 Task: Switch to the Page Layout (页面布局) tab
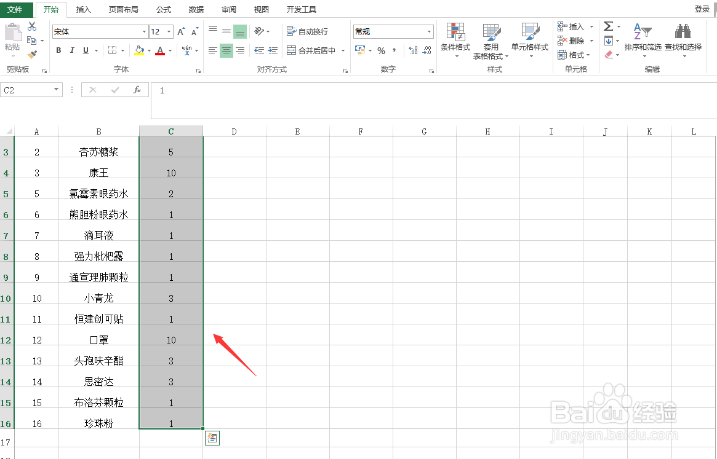tap(124, 10)
